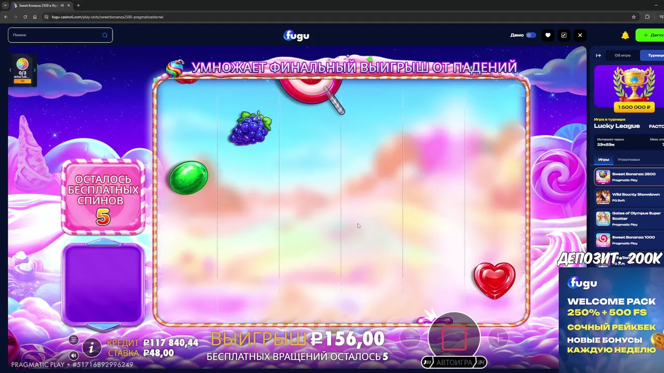The width and height of the screenshot is (664, 373).
Task: Open the Lucky League tournament title
Action: click(x=617, y=126)
